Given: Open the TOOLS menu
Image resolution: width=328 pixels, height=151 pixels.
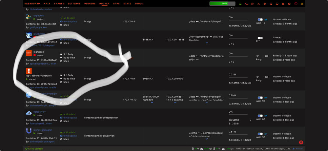Looking at the screenshot, I should click(x=139, y=4).
